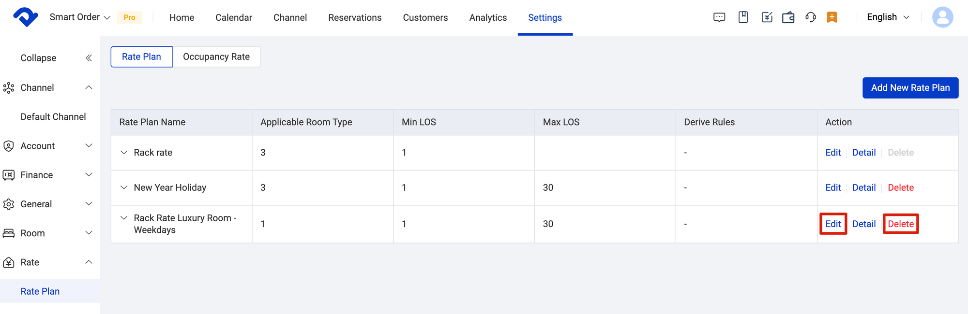Viewport: 968px width, 314px height.
Task: Open the messages chat bubble icon
Action: [719, 18]
